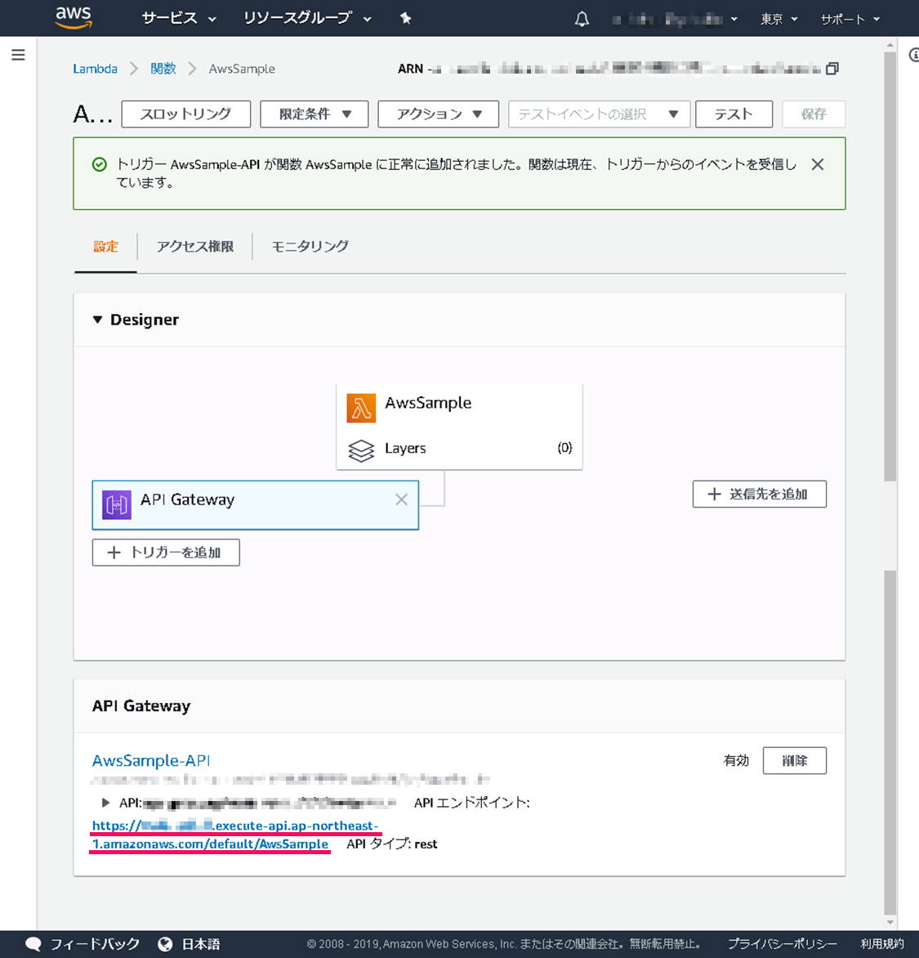Click the 保存 button

pyautogui.click(x=814, y=114)
